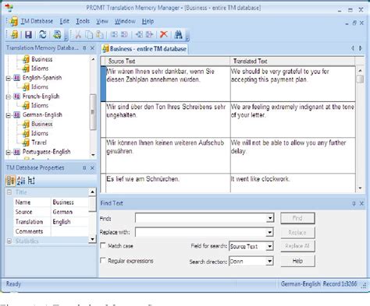Collapse the French-English tree node
Image resolution: width=370 pixels, height=306 pixels.
coord(9,97)
